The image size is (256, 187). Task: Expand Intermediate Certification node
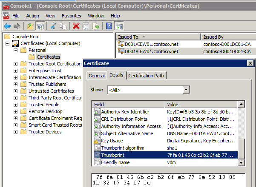point(15,77)
